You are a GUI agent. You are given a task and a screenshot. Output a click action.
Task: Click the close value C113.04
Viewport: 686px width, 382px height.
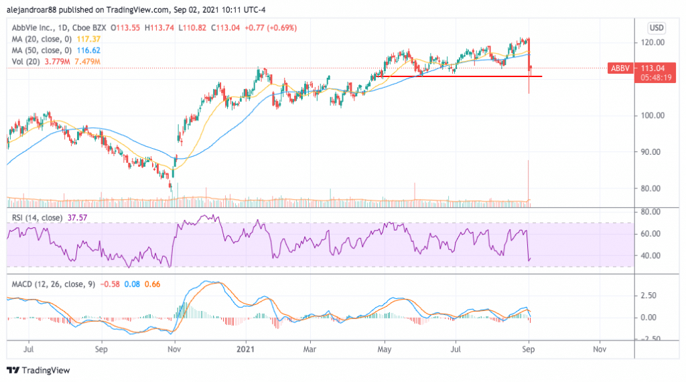(225, 27)
